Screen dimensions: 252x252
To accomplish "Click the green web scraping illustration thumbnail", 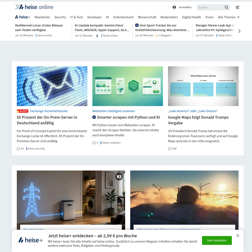I will pyautogui.click(x=128, y=86).
